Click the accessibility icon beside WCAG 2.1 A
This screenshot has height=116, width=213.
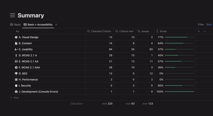tap(16, 55)
